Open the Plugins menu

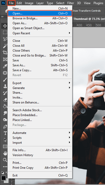pos(98,3)
